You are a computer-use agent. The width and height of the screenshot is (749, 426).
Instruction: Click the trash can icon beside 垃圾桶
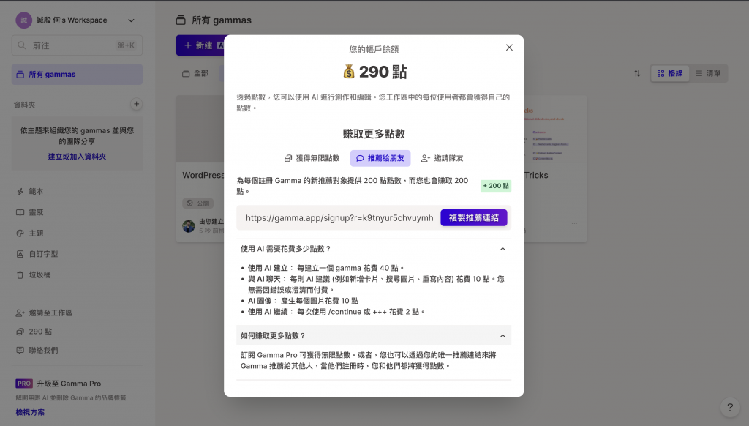[x=20, y=275]
